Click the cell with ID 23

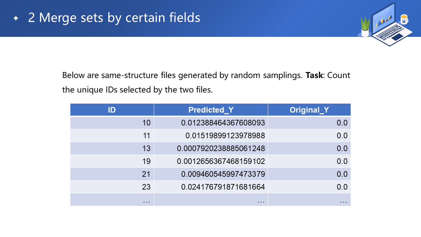pos(146,187)
